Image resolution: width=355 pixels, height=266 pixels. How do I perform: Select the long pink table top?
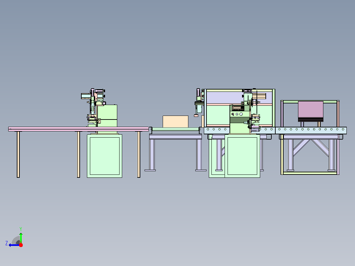point(79,129)
